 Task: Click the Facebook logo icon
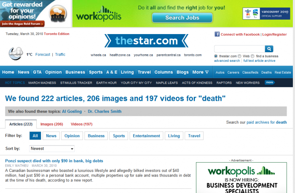tap(217, 34)
